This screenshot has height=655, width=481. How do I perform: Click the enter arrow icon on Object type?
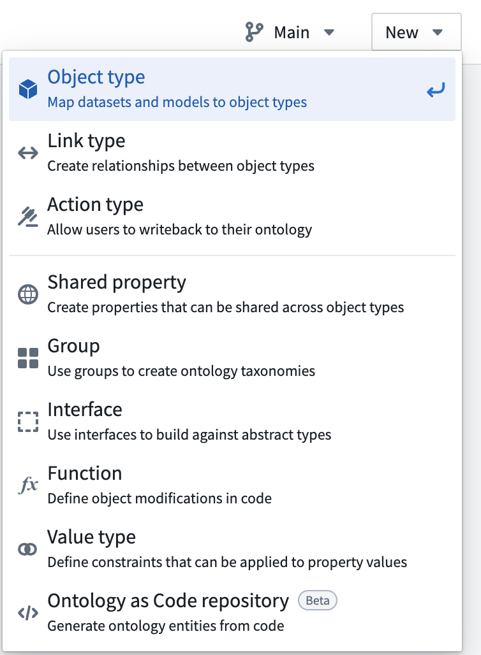coord(436,89)
